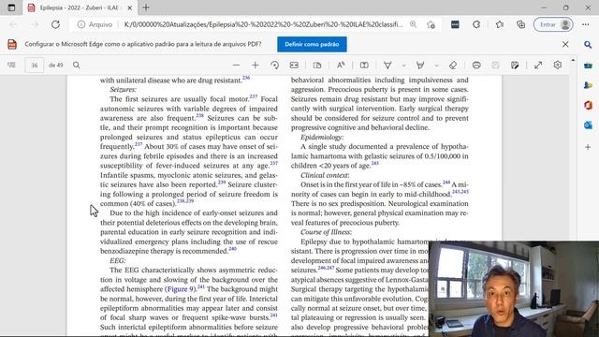Add this page to favorites
The height and width of the screenshot is (337, 599).
click(431, 24)
